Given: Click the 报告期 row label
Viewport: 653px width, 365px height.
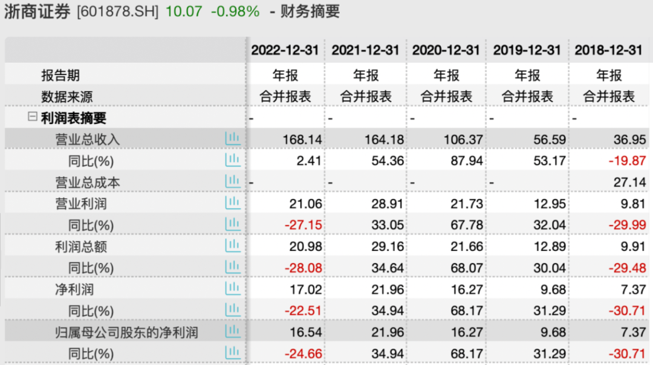Looking at the screenshot, I should [60, 76].
